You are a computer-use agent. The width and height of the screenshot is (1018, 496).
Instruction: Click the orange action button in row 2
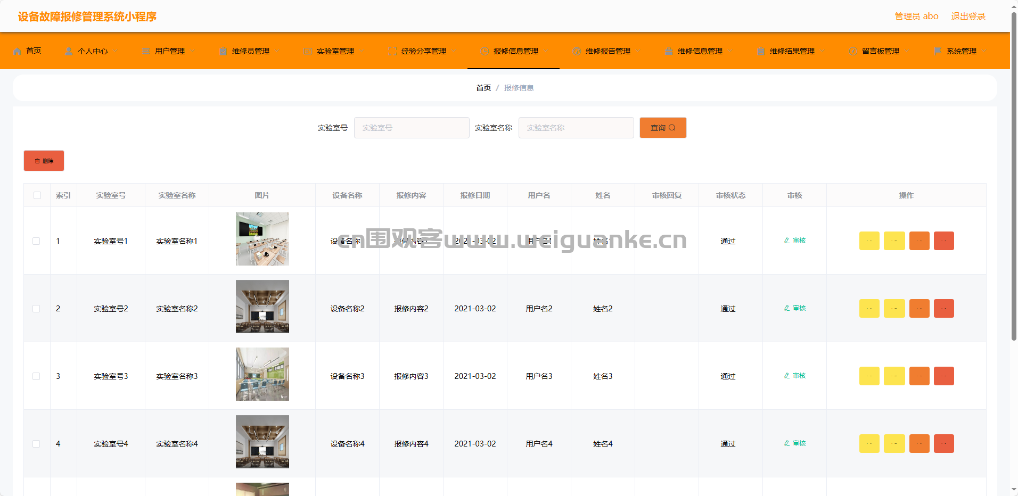click(920, 308)
